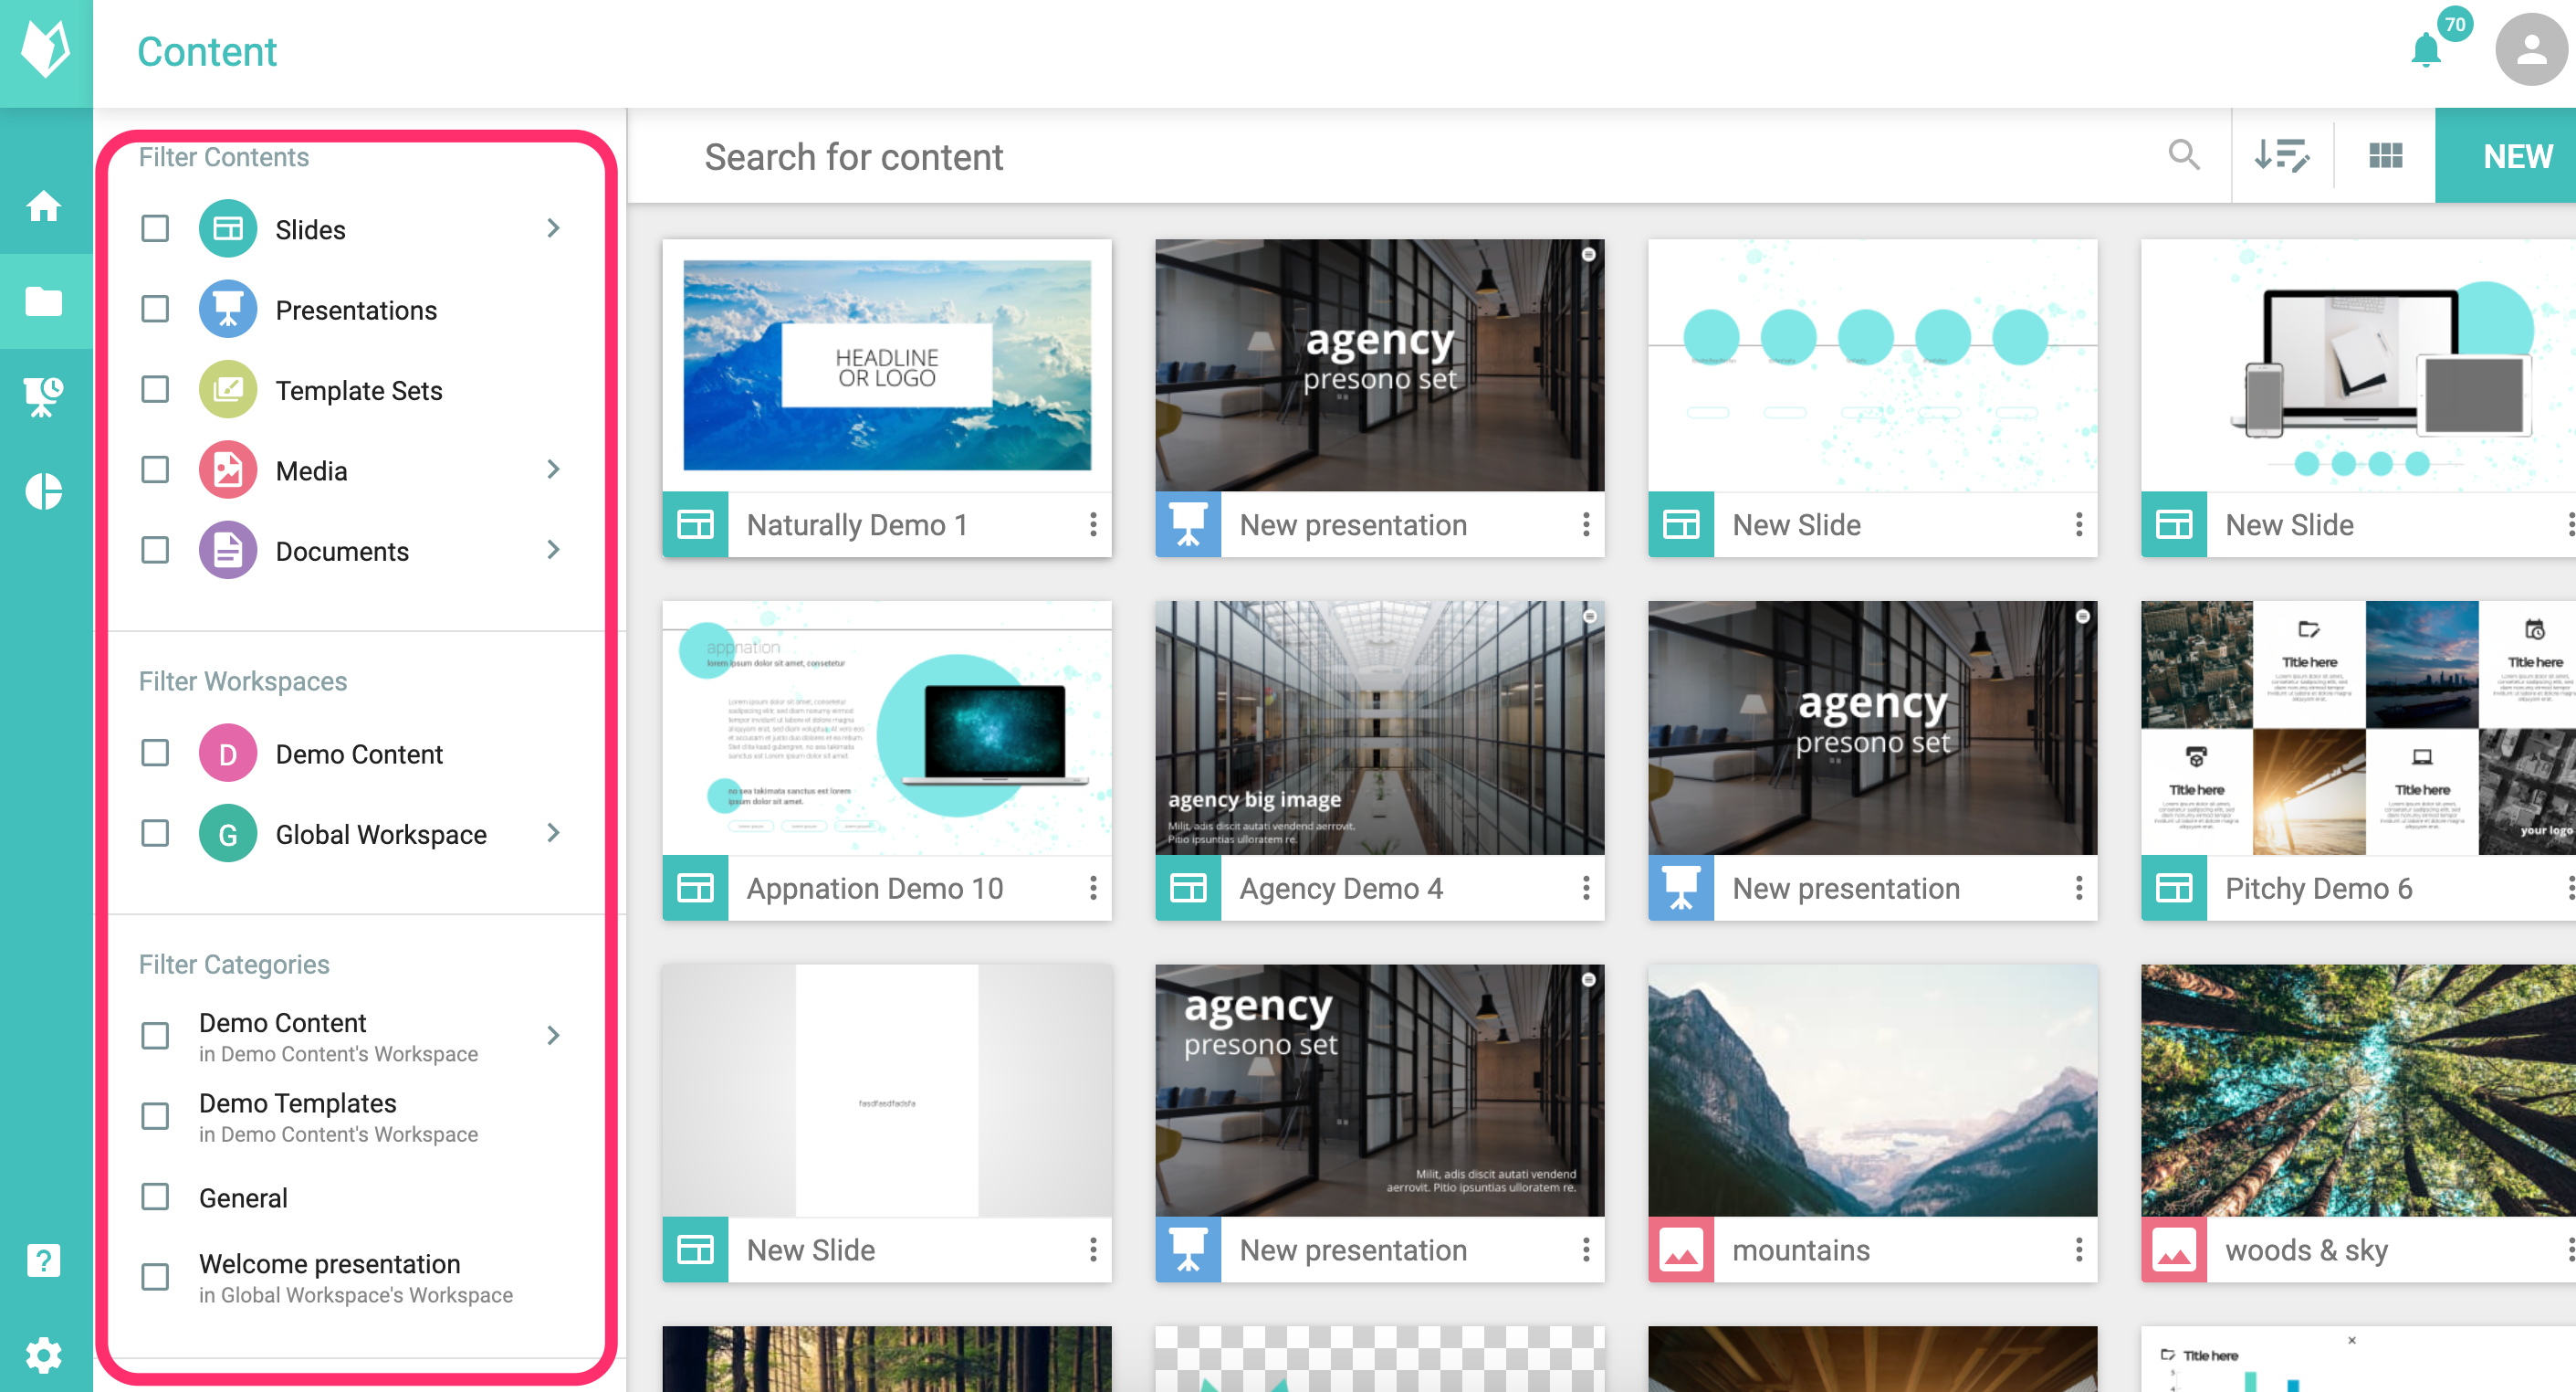Expand the Demo Content category chevron
The height and width of the screenshot is (1392, 2576).
tap(553, 1035)
